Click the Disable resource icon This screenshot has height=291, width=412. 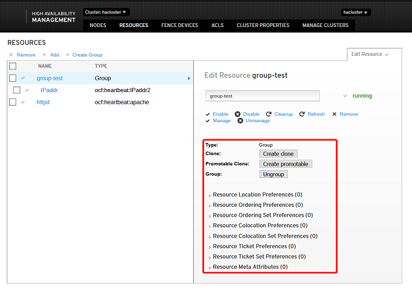[x=239, y=114]
